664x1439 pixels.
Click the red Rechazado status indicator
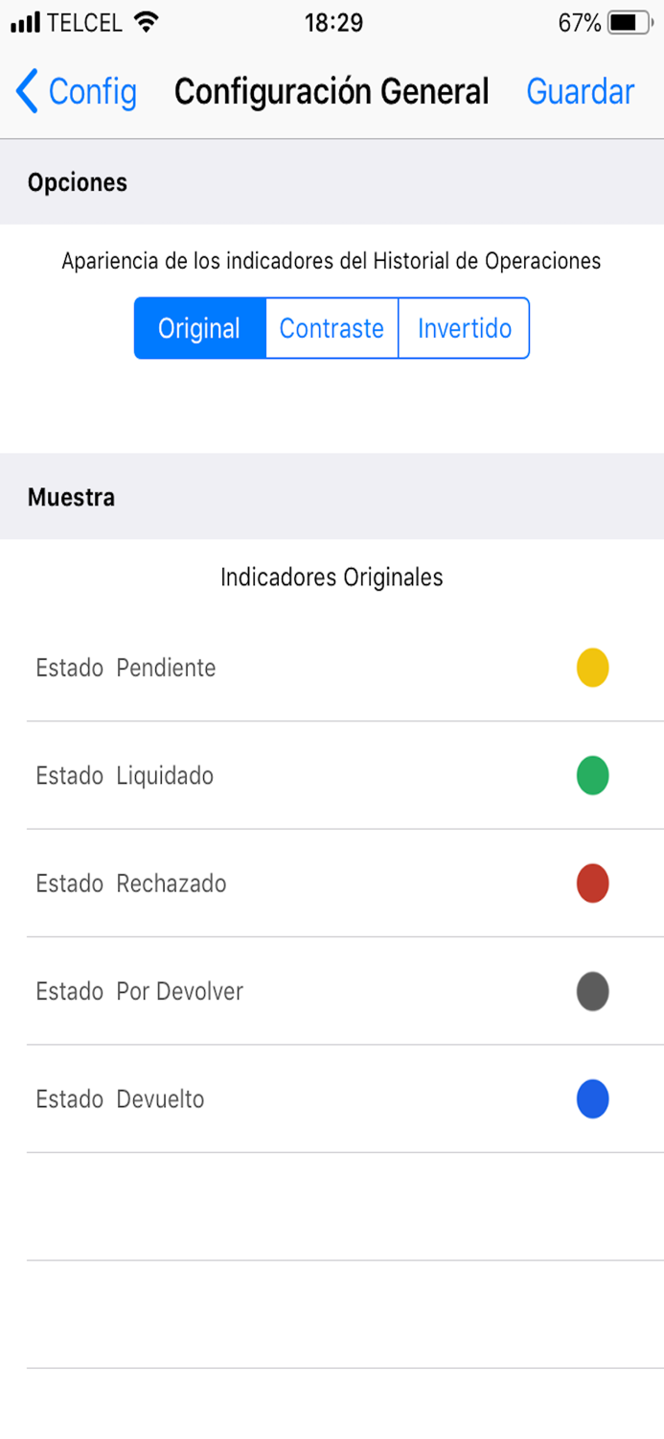592,884
